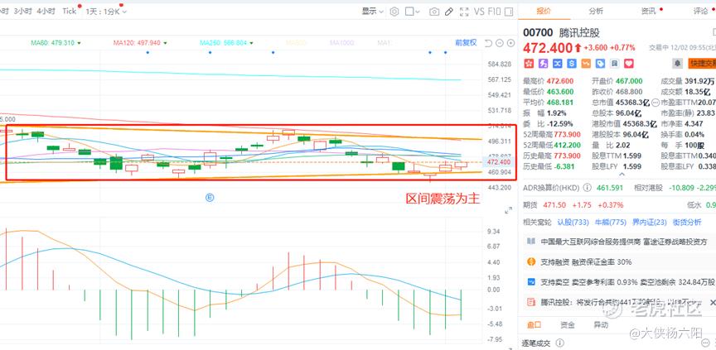
Task: Expand the MA250 indicator dropdown arrow
Action: (251, 43)
